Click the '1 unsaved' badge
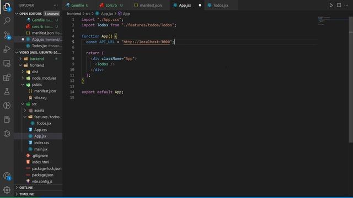The width and height of the screenshot is (353, 198). (51, 14)
